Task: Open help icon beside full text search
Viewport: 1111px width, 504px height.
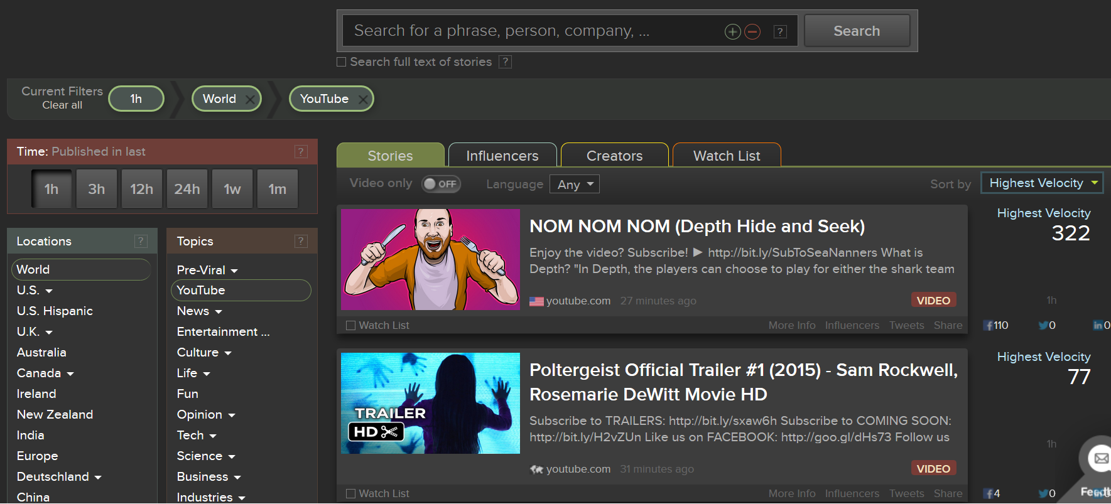Action: pyautogui.click(x=505, y=62)
